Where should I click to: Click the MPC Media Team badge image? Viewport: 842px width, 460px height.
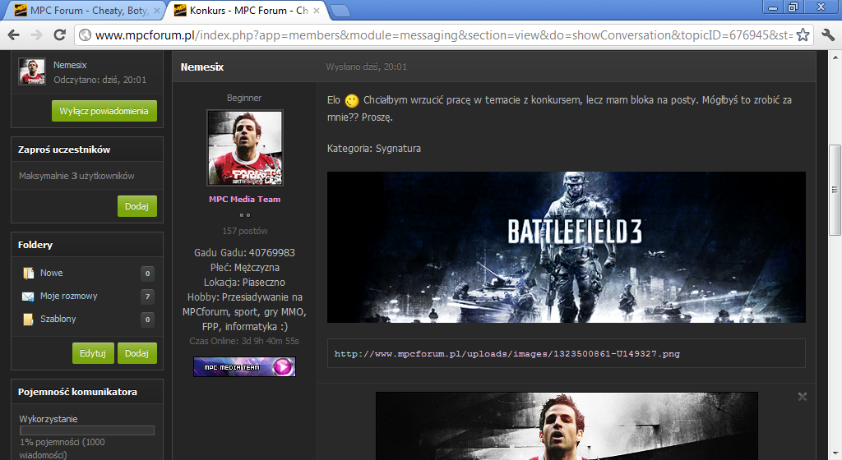coord(244,367)
